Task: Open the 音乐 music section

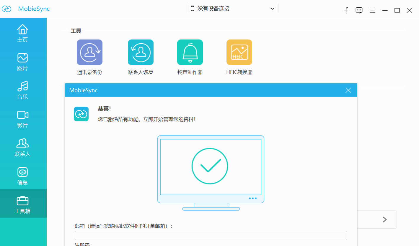Action: click(x=23, y=90)
